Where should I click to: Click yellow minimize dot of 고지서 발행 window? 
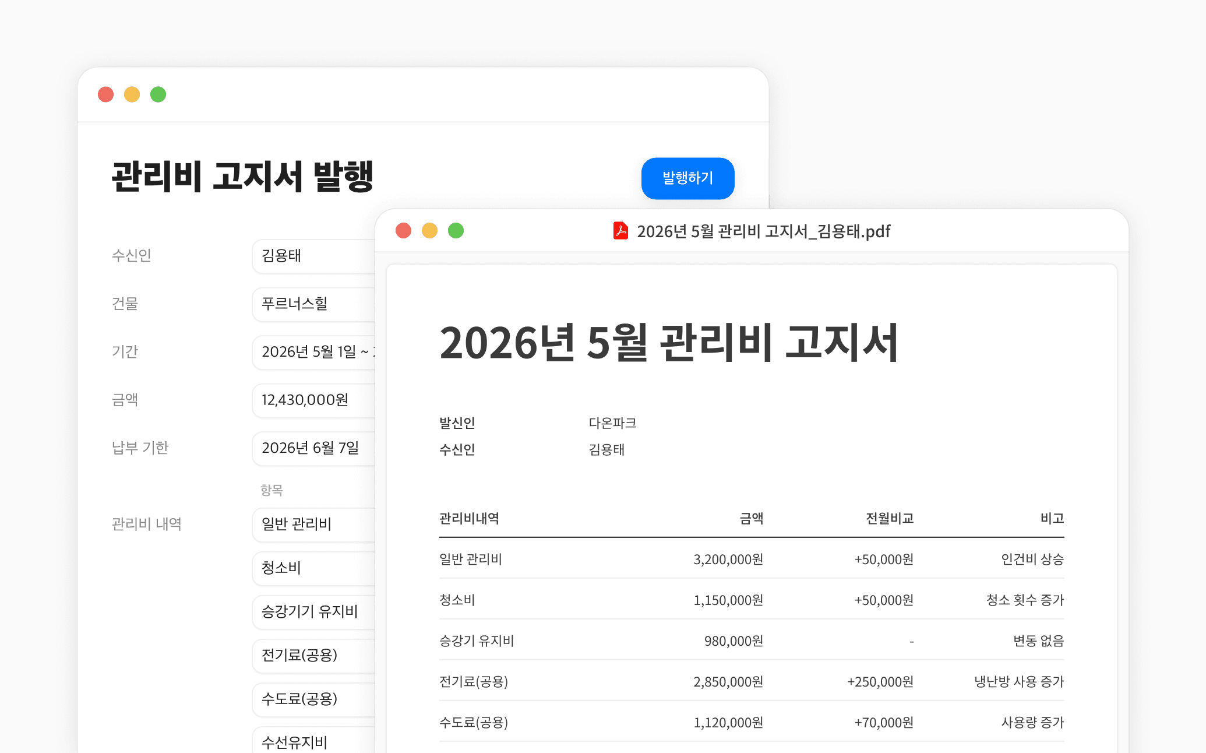132,94
